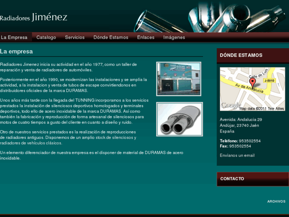
Task: Open the Catalogo menu item
Action: click(46, 37)
